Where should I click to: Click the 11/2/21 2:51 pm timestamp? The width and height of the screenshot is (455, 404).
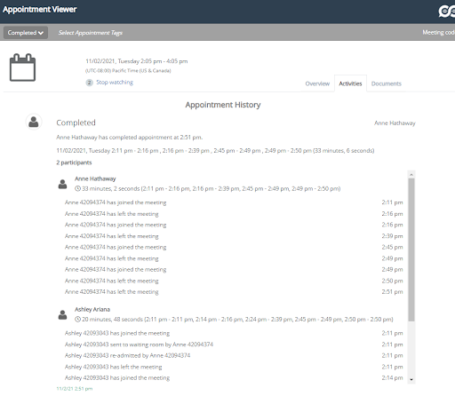(75, 389)
